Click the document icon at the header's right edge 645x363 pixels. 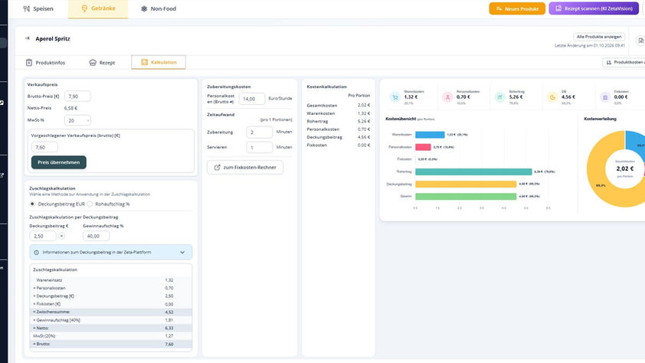point(640,41)
